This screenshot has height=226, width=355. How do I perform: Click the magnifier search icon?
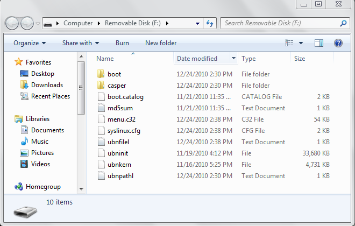click(x=343, y=23)
